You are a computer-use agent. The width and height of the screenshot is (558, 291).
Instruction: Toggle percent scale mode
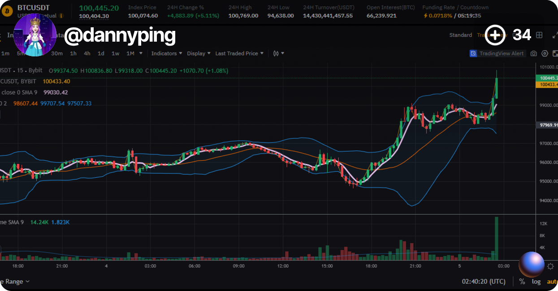click(522, 282)
